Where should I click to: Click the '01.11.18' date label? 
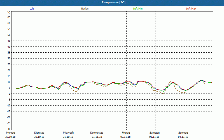click(x=97, y=137)
